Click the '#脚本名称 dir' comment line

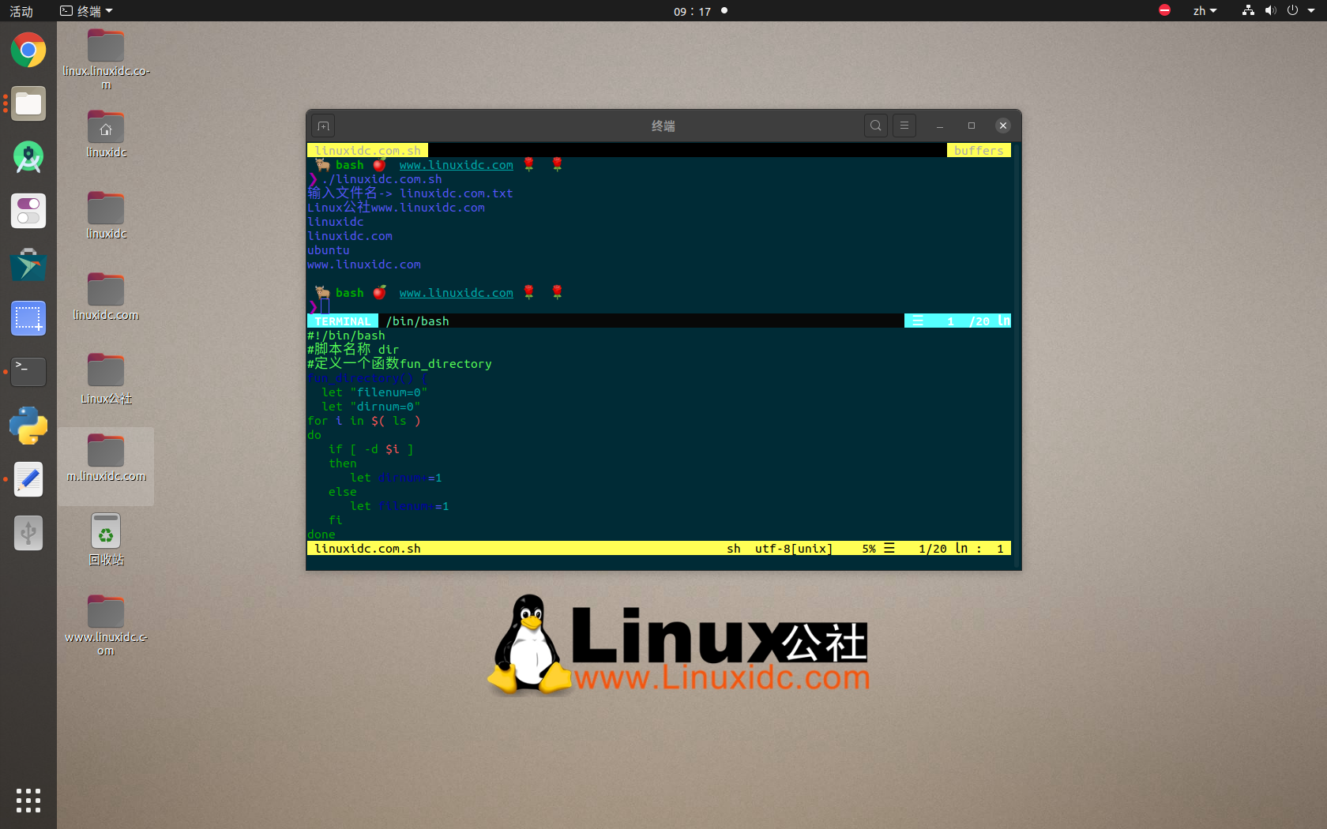(353, 349)
